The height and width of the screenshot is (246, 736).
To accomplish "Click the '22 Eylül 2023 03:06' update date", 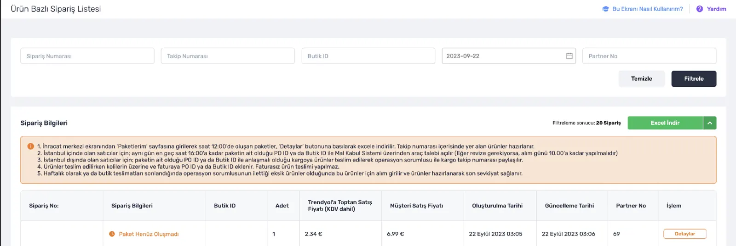I will click(x=568, y=234).
